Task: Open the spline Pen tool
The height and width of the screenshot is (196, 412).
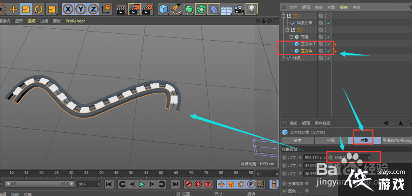Action: pos(176,9)
